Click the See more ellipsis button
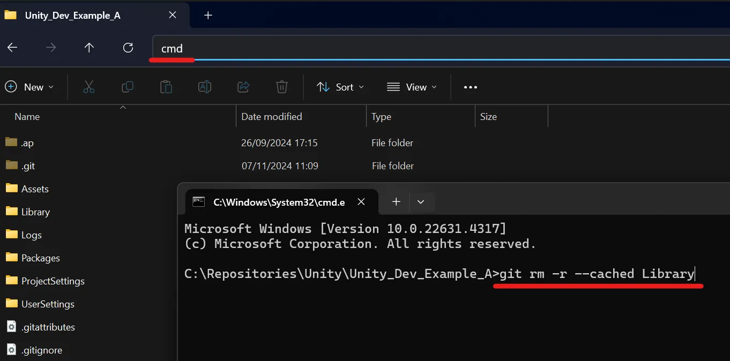 point(470,87)
